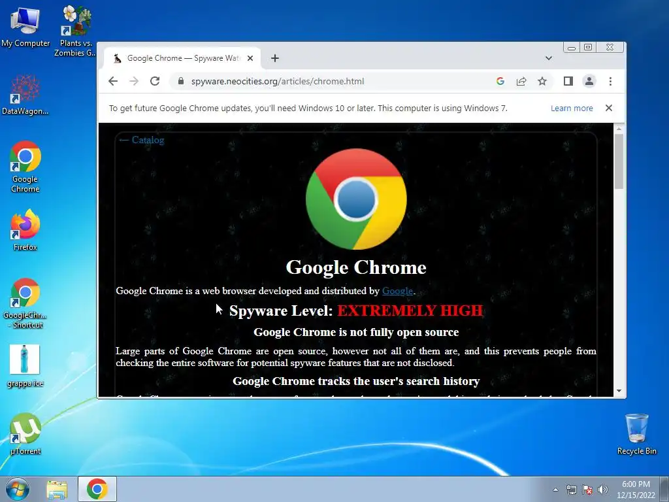Maximize the Chrome window
This screenshot has width=669, height=502.
(588, 47)
